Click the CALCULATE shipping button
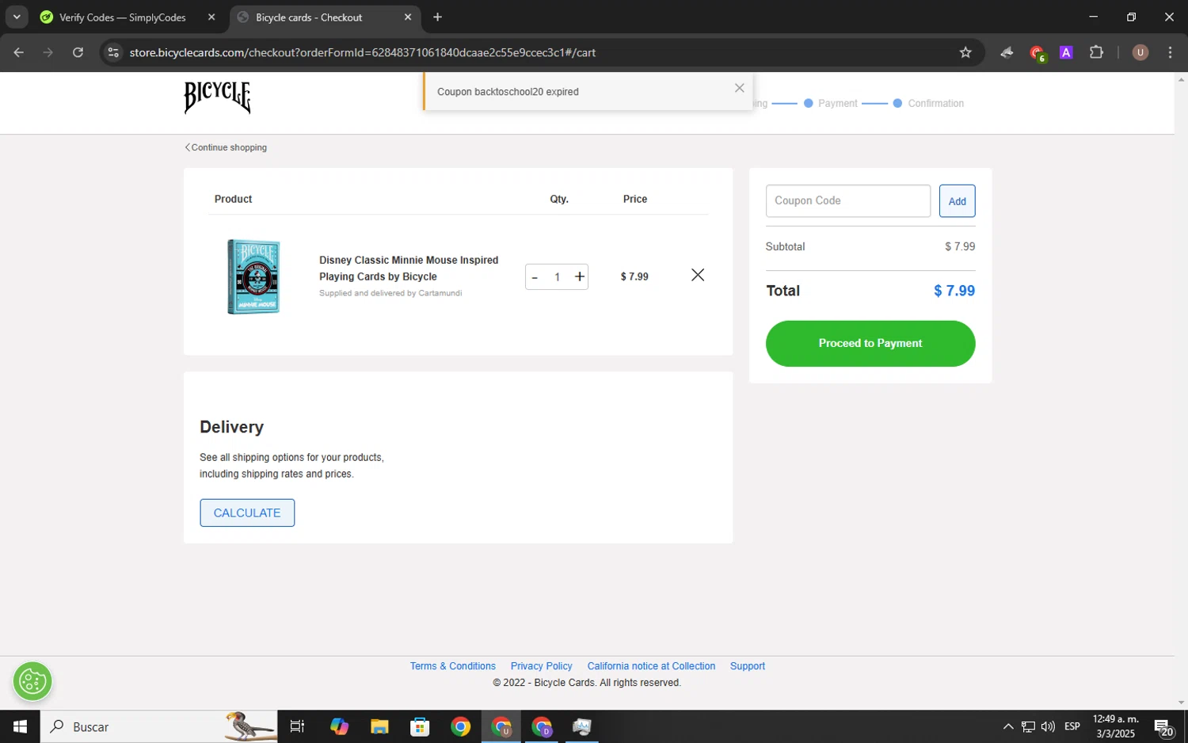This screenshot has height=743, width=1188. (247, 512)
